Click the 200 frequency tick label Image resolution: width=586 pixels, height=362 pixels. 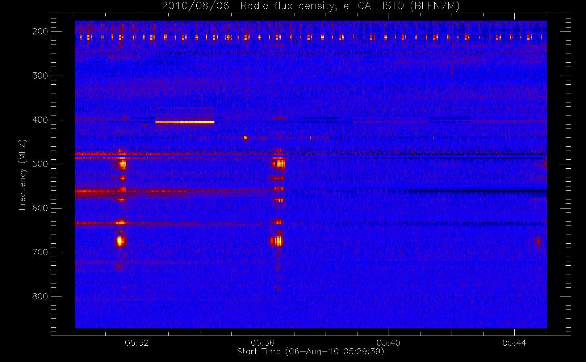point(40,31)
